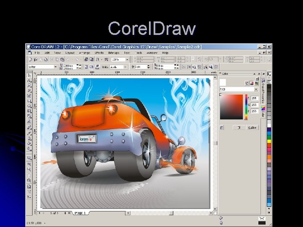Pick the yellow swatch in the palette

pos(269,141)
